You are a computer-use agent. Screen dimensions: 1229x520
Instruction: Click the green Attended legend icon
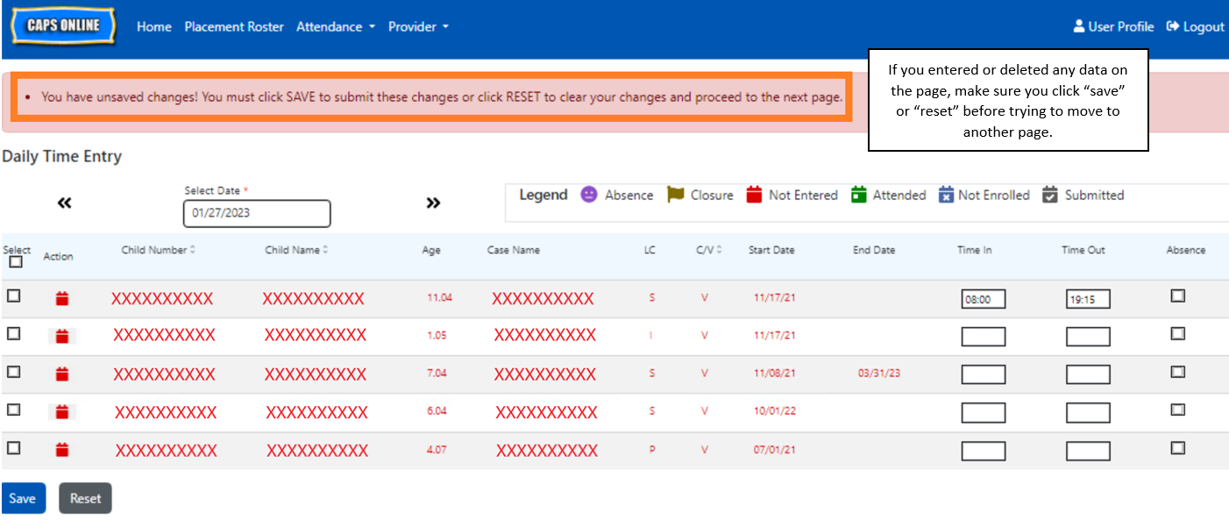pyautogui.click(x=859, y=195)
